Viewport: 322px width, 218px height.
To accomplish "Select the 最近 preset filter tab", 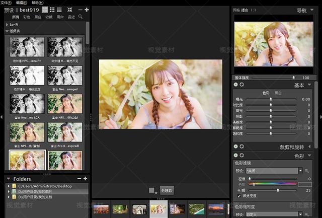I will click(x=71, y=17).
